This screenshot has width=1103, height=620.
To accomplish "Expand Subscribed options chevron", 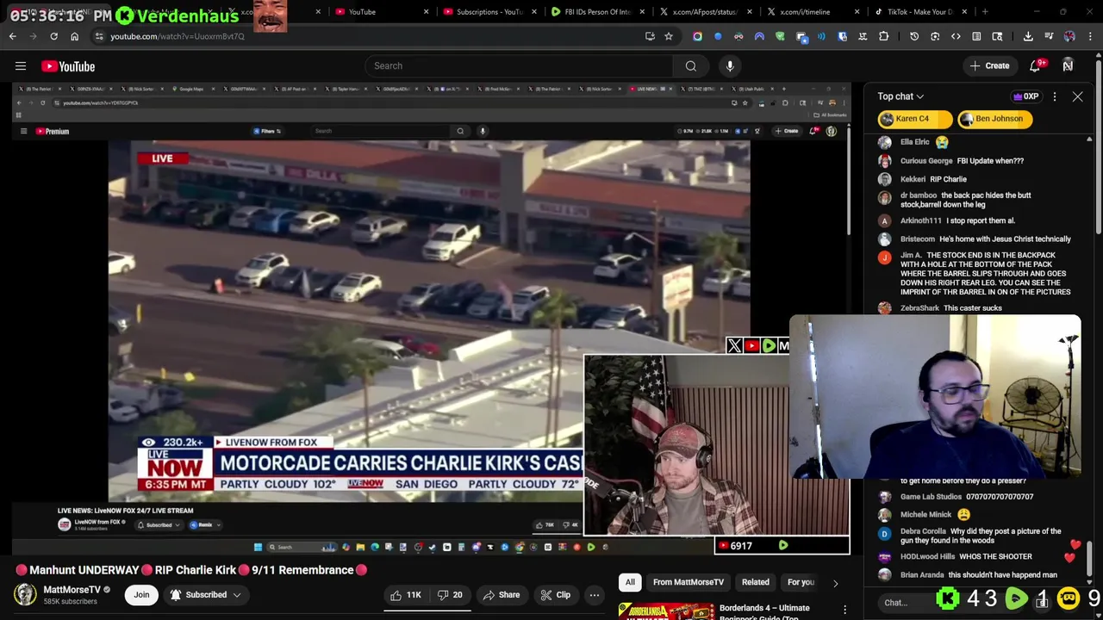I will (237, 595).
